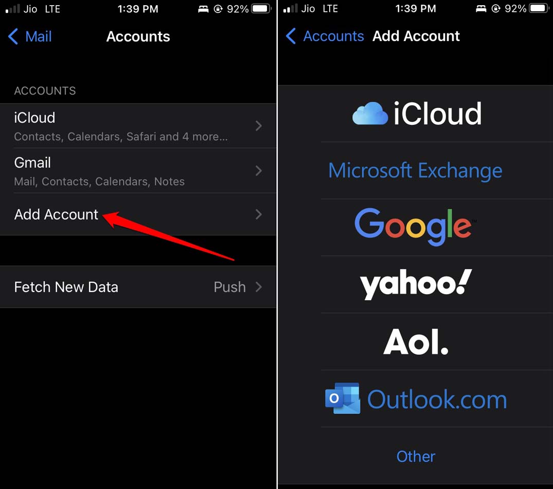Tap left battery status icon
The image size is (553, 489).
click(x=261, y=8)
